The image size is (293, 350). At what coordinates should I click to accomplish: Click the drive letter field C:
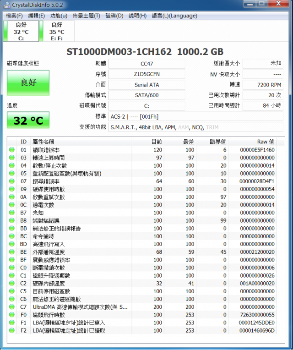point(146,105)
